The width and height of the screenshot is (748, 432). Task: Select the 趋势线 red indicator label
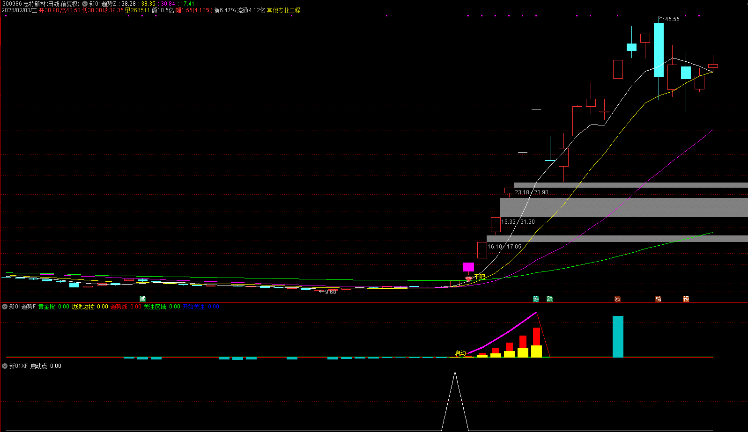119,307
